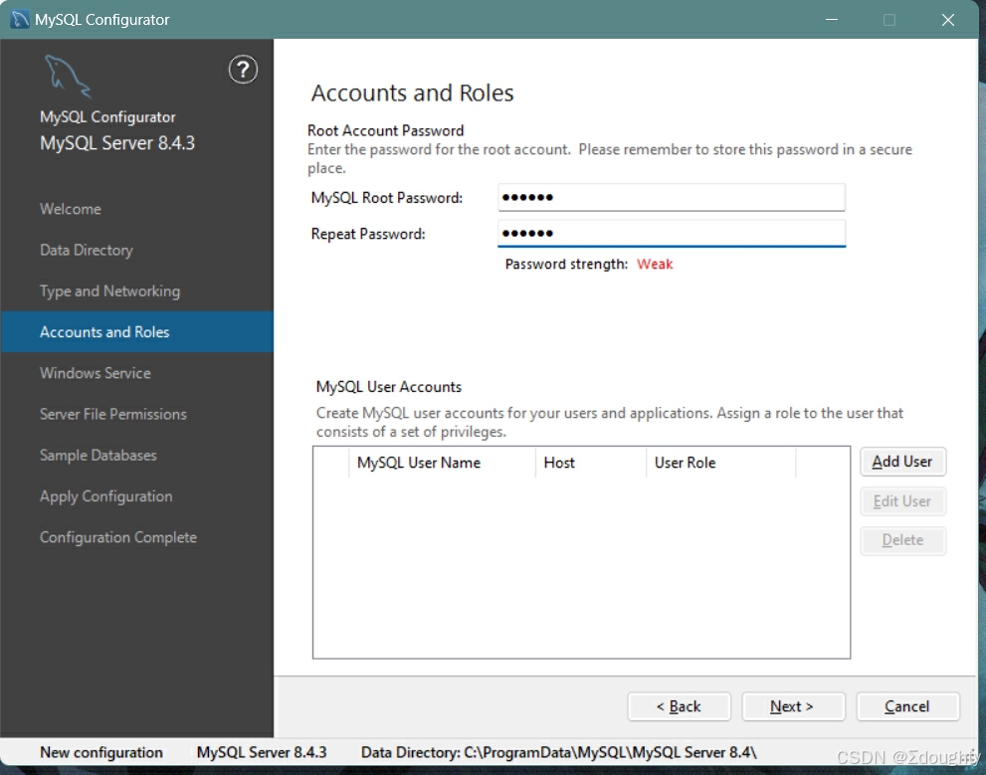The height and width of the screenshot is (775, 986).
Task: Click the MySQL dolphin logo in sidebar
Action: pos(68,76)
